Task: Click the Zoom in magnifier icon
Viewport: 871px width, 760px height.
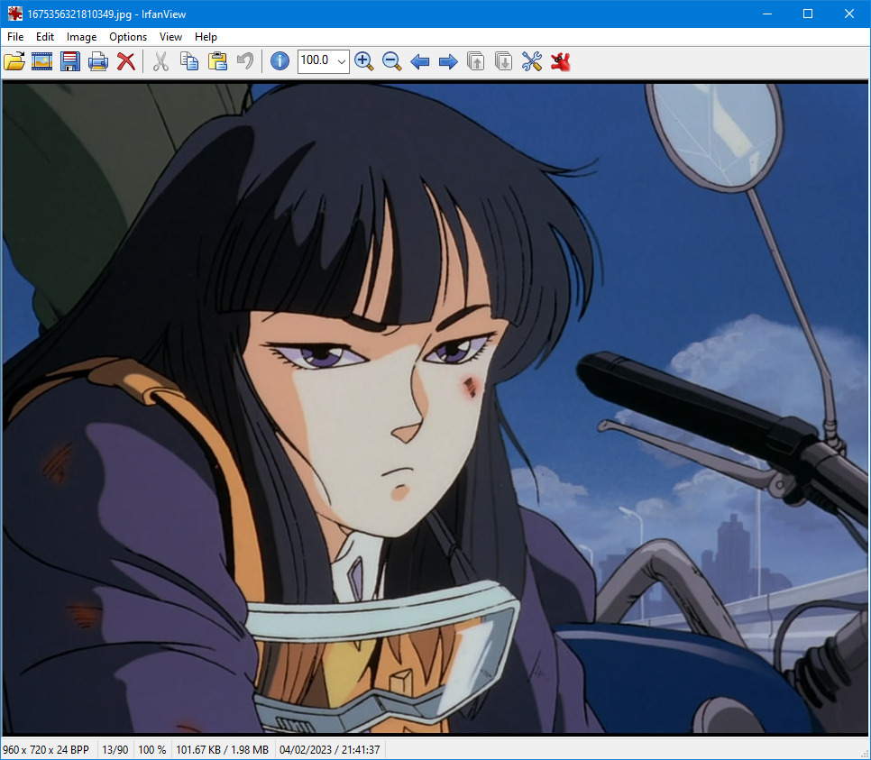Action: click(364, 61)
